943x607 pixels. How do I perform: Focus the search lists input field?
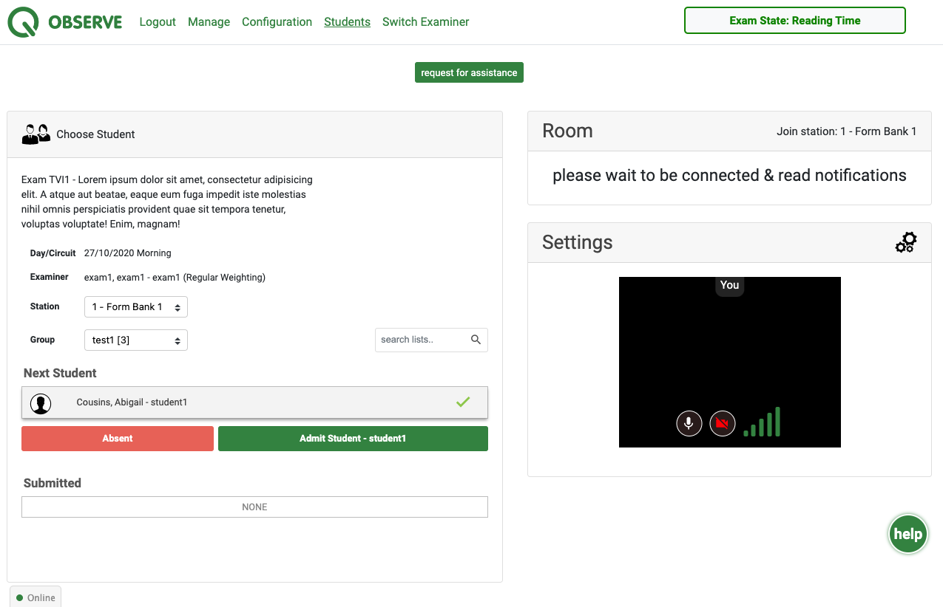(x=431, y=340)
